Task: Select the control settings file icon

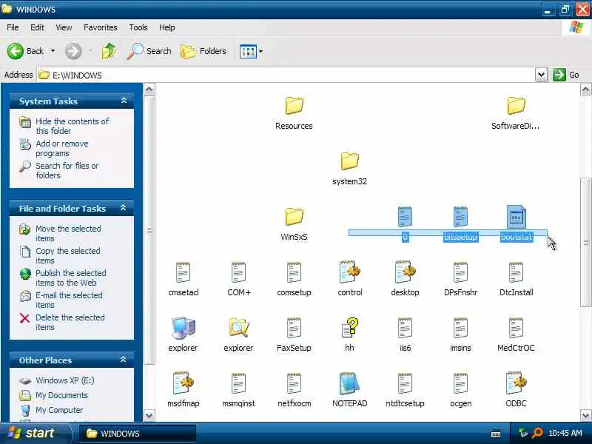Action: [349, 272]
